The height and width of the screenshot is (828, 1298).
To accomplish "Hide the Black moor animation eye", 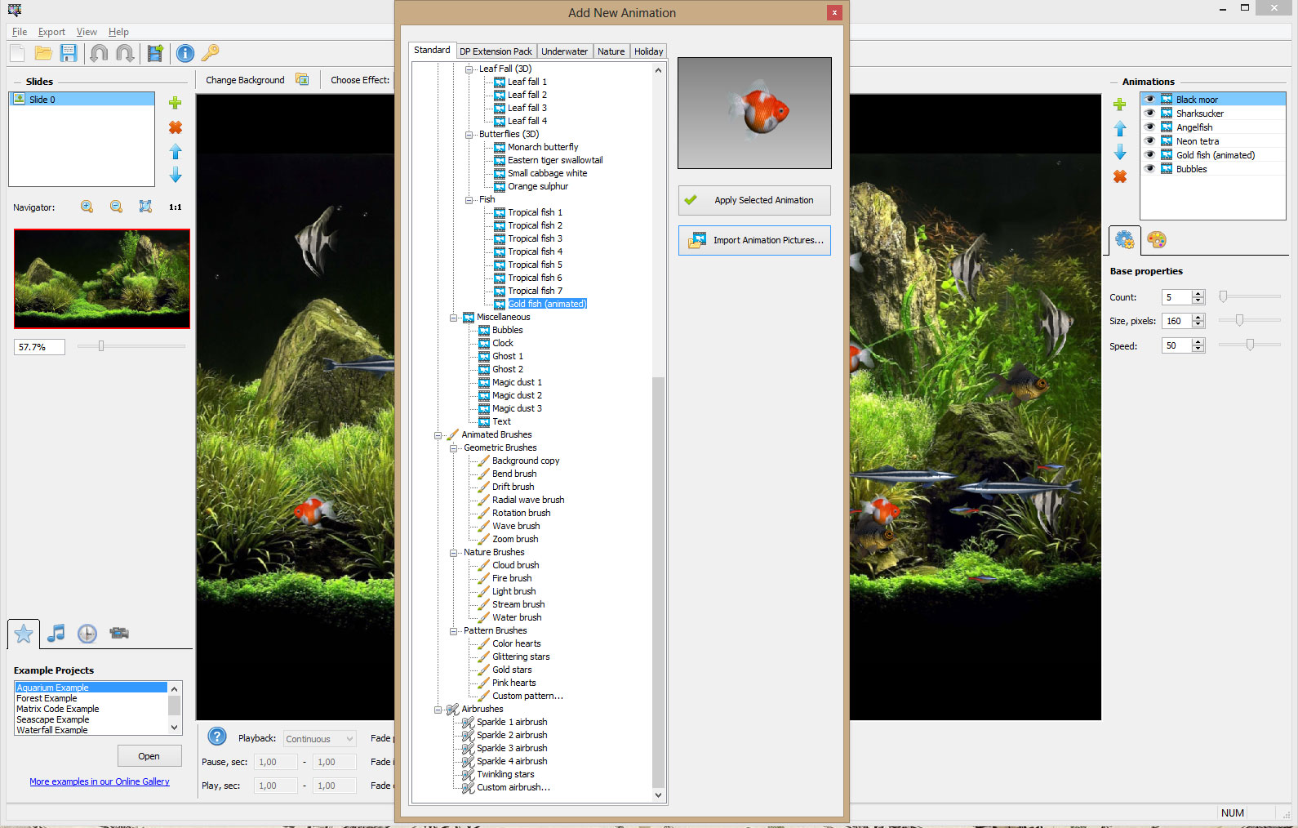I will coord(1149,100).
